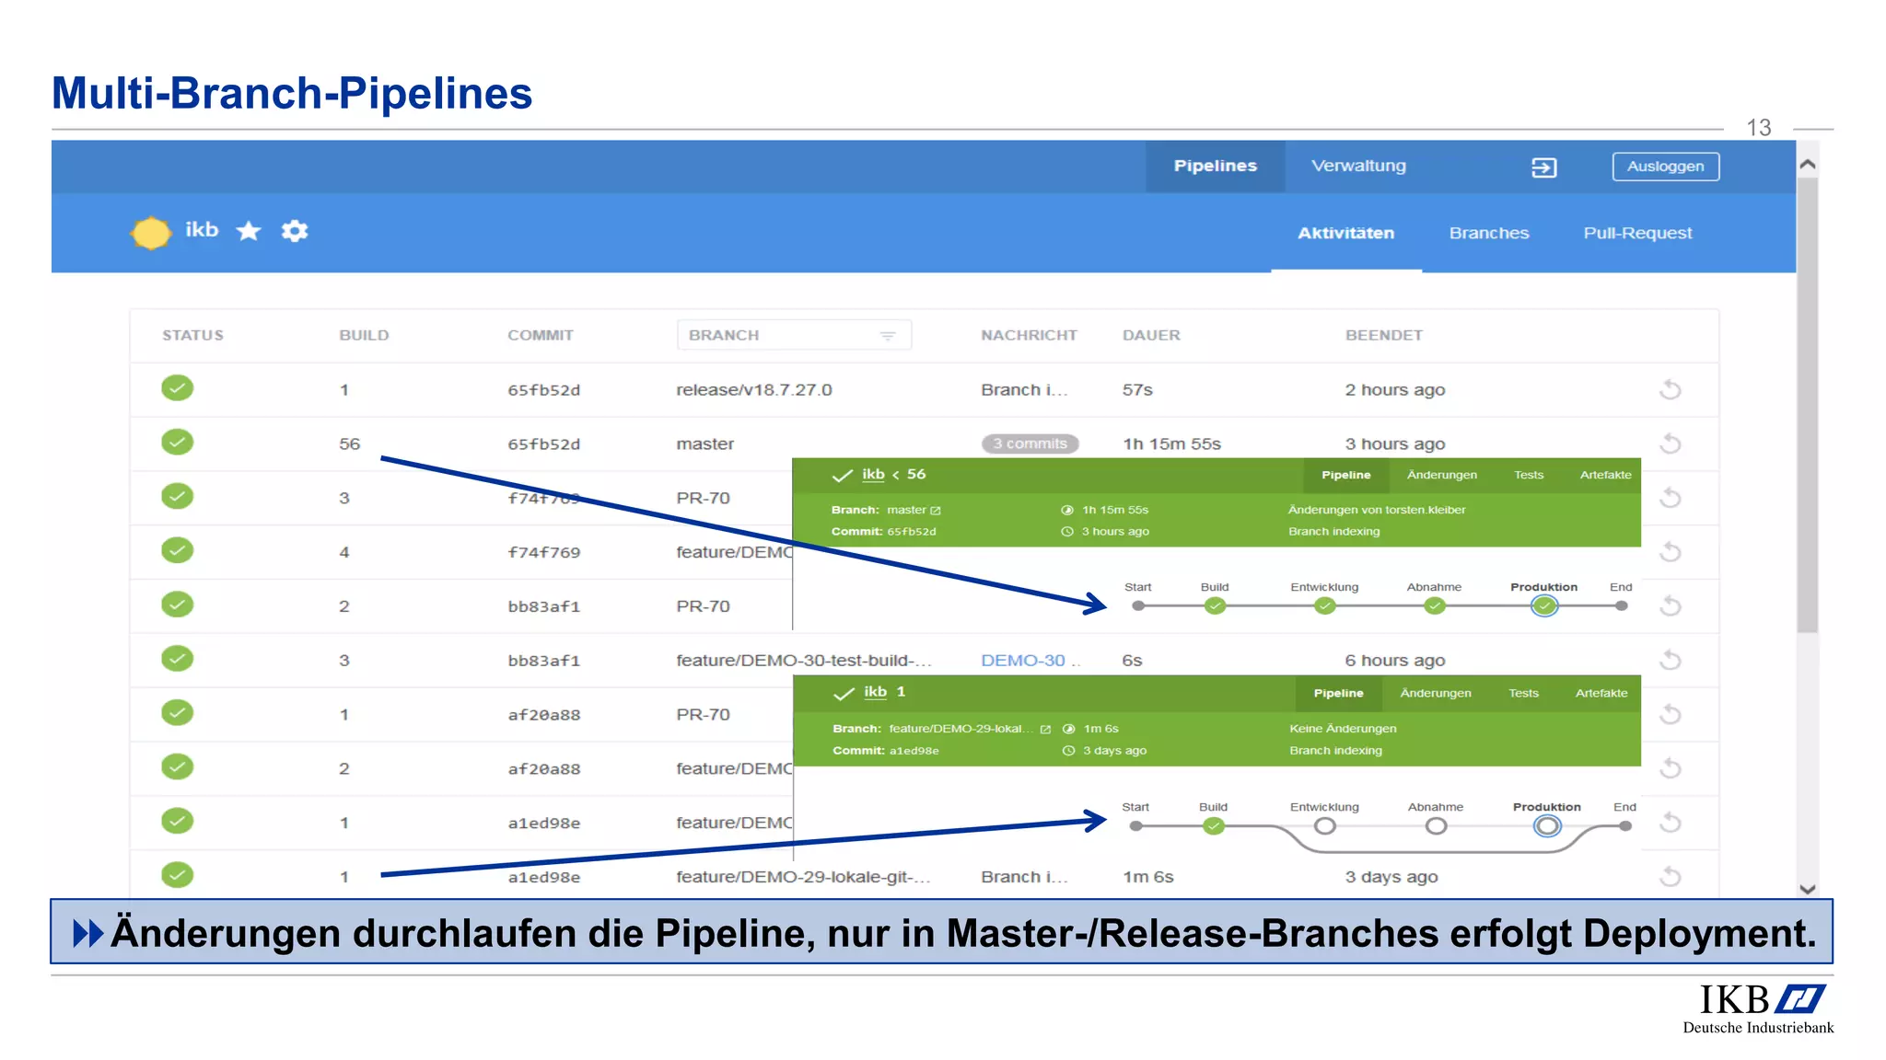Screen dimensions: 1886x1060
Task: Click success status icon of feature/DEMO-30-test-build row
Action: [x=178, y=659]
